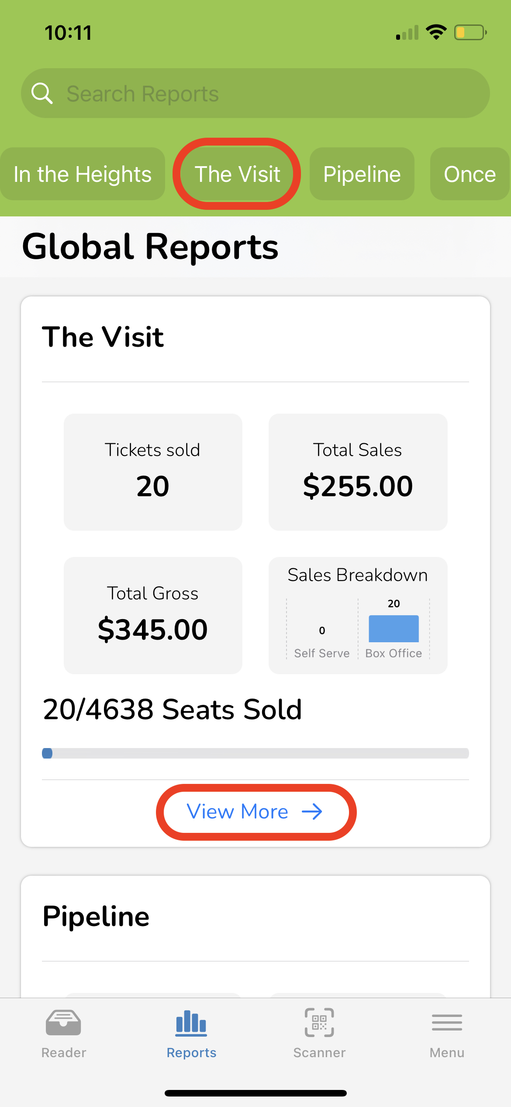Screen dimensions: 511x1107
Task: Open the QR Scanner icon
Action: tap(319, 1023)
